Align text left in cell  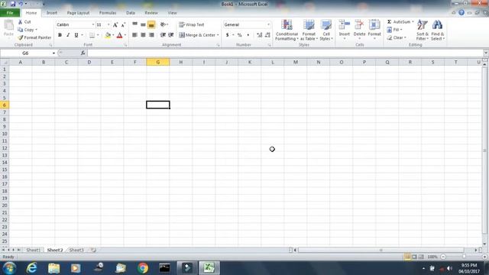click(134, 35)
